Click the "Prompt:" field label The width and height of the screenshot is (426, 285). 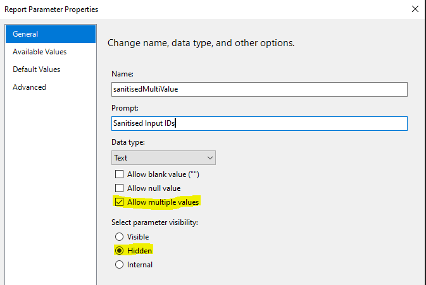[x=125, y=108]
